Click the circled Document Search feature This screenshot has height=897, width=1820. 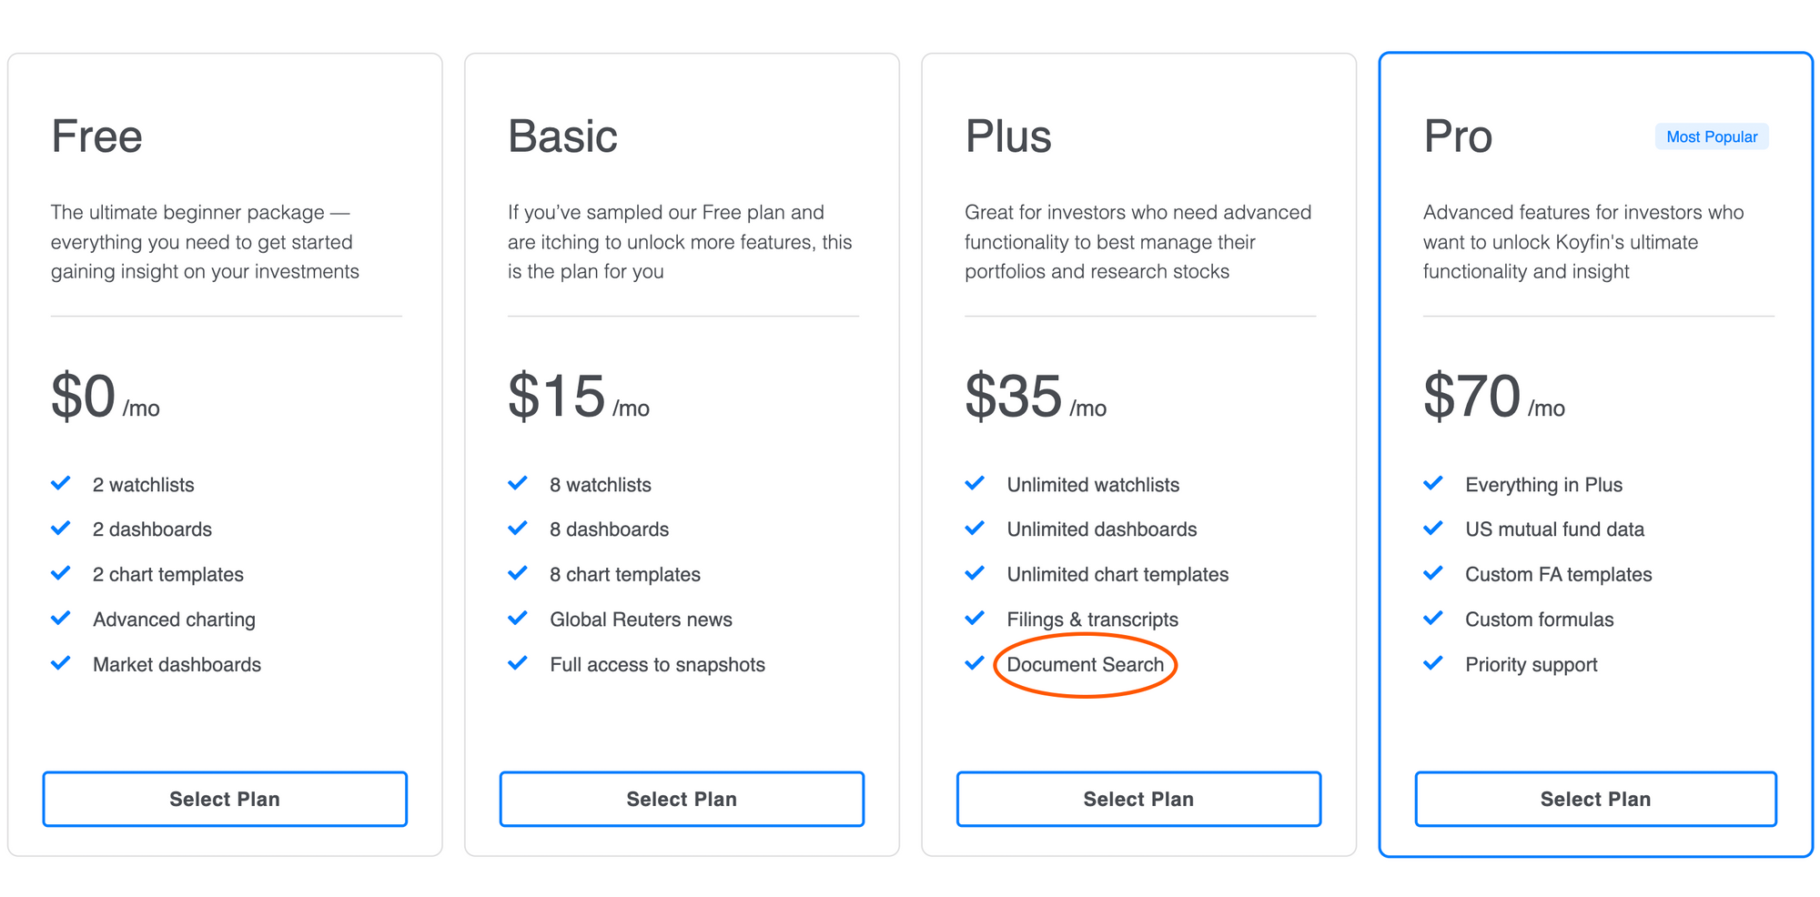point(1085,665)
